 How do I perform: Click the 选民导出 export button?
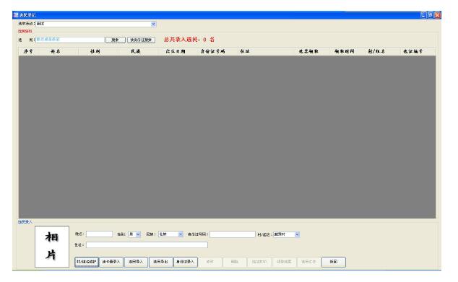pos(160,262)
